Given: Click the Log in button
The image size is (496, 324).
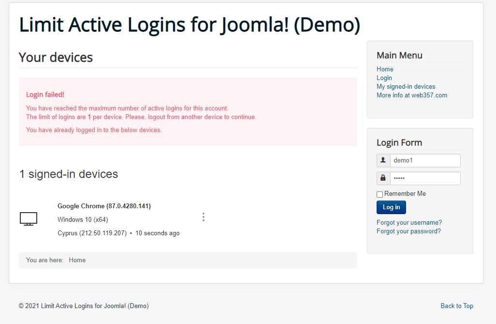Looking at the screenshot, I should click(391, 207).
